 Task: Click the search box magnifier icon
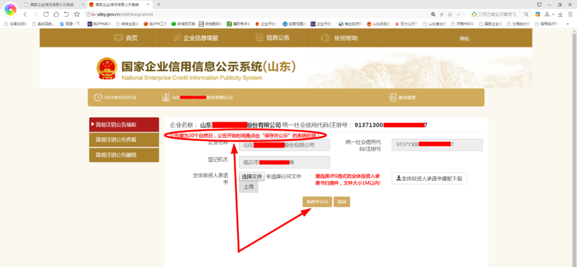pyautogui.click(x=526, y=14)
